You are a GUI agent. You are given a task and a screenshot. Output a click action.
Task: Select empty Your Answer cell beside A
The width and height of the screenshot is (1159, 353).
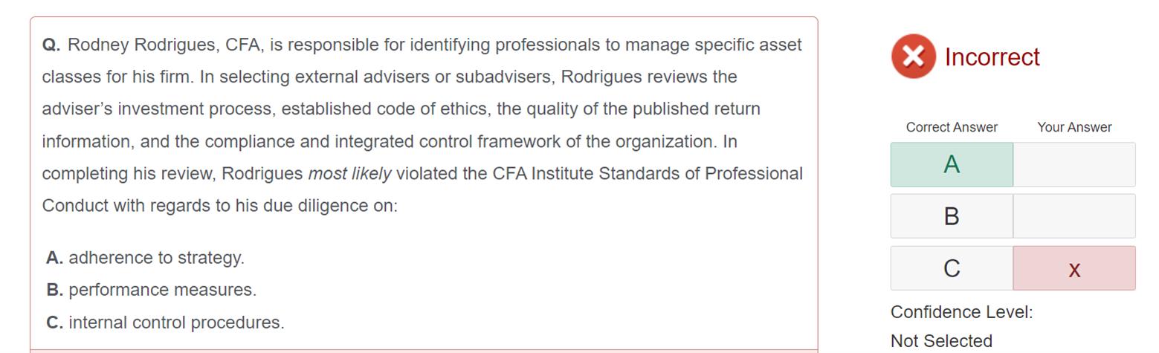pos(1074,165)
